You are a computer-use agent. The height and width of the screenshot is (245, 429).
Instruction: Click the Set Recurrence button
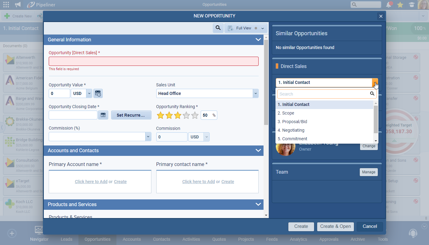(131, 115)
